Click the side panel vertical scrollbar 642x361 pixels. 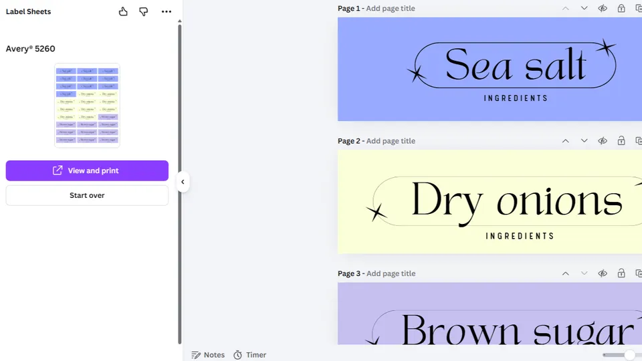pyautogui.click(x=179, y=185)
